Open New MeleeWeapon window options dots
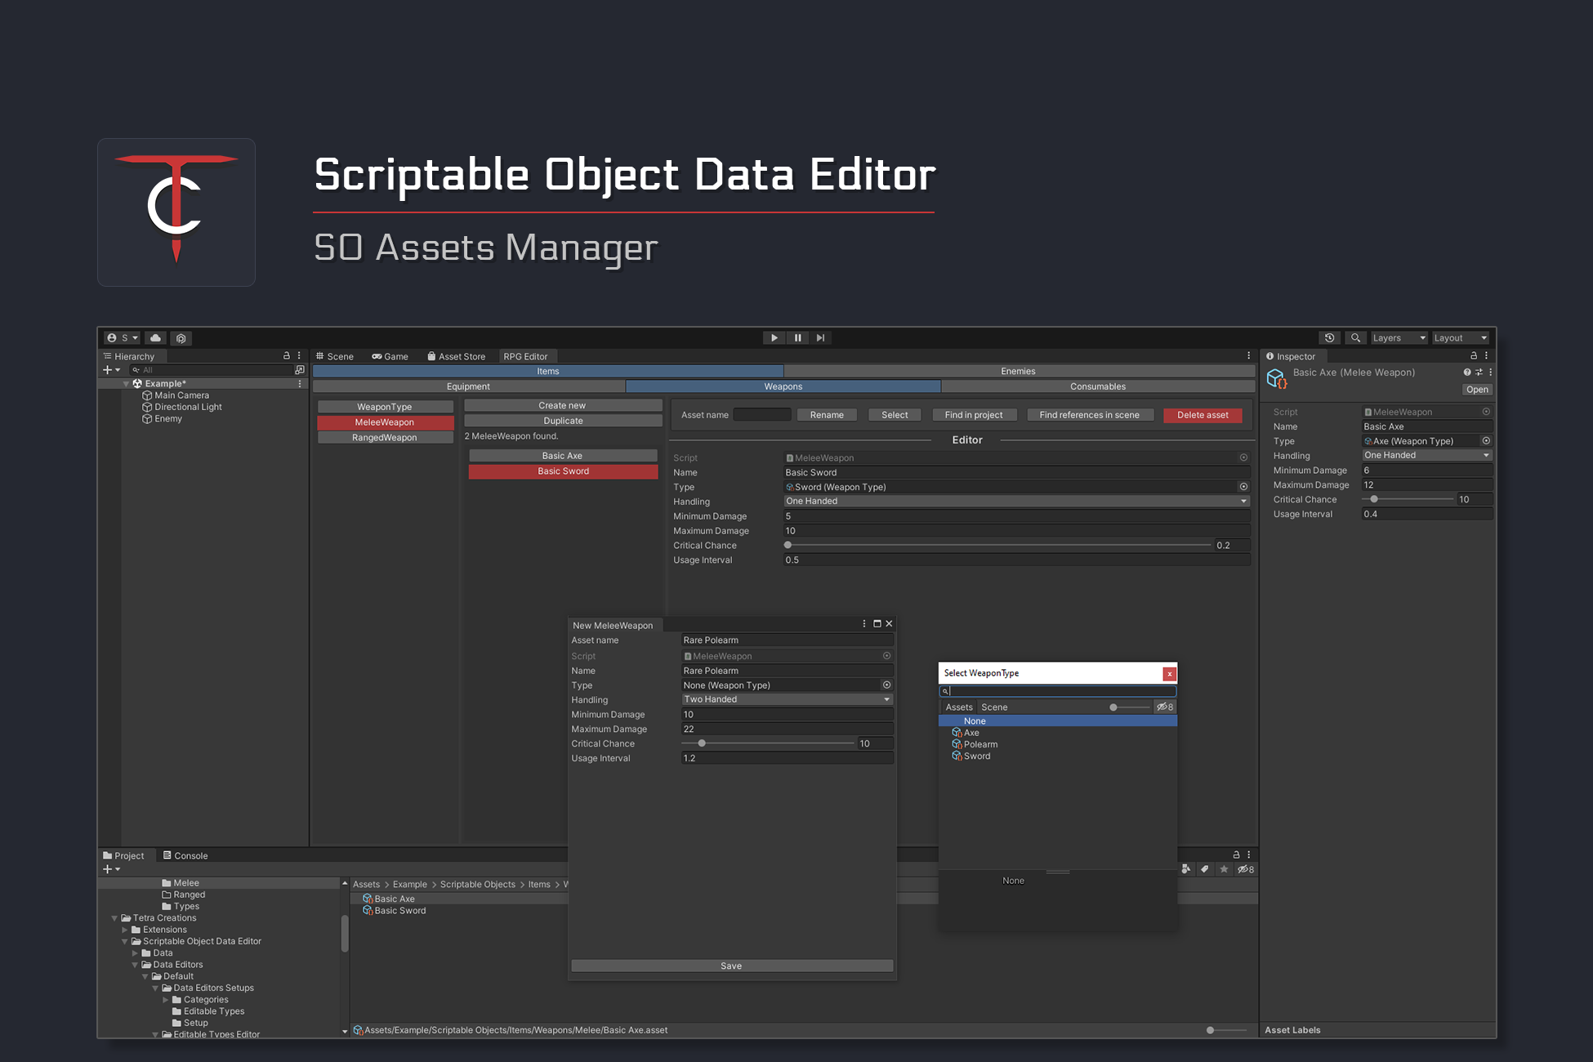 tap(864, 623)
